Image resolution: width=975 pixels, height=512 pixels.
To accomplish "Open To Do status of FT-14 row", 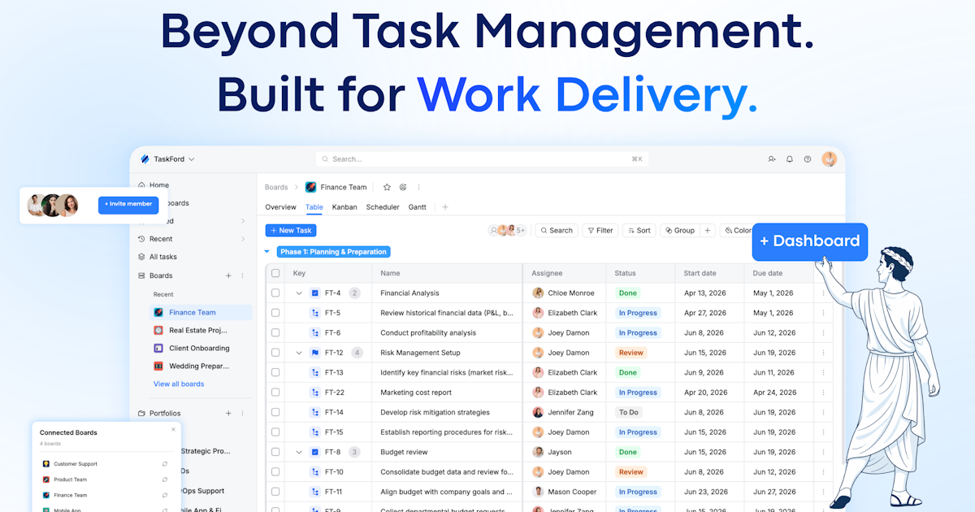I will pos(629,412).
